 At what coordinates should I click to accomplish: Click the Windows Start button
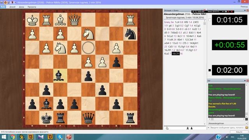point(4,137)
